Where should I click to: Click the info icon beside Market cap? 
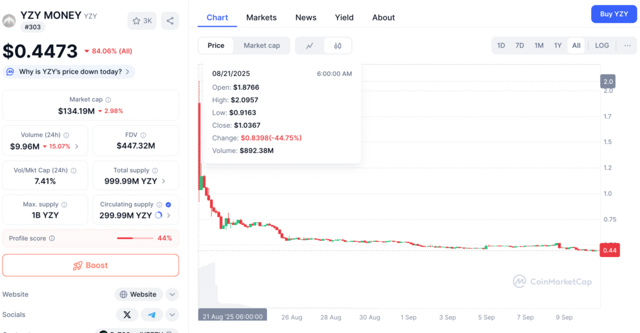pyautogui.click(x=108, y=100)
